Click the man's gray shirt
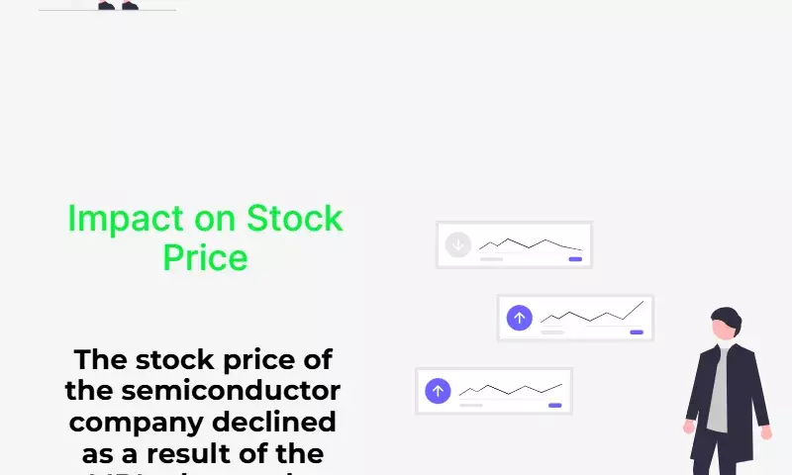This screenshot has width=792, height=475. tap(718, 391)
